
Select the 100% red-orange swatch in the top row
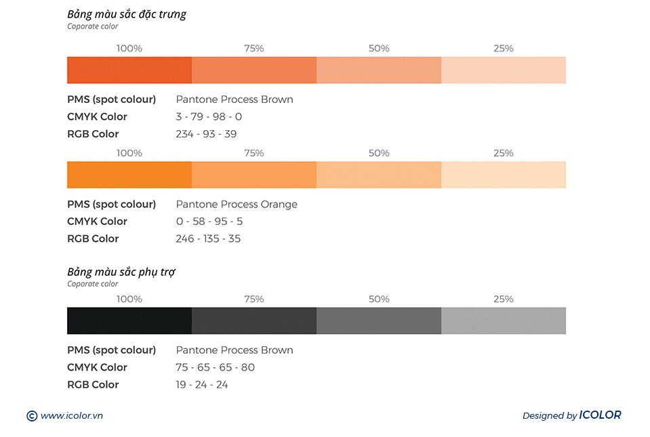pos(129,70)
